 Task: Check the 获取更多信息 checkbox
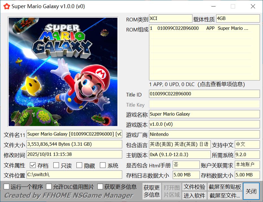click(x=100, y=187)
